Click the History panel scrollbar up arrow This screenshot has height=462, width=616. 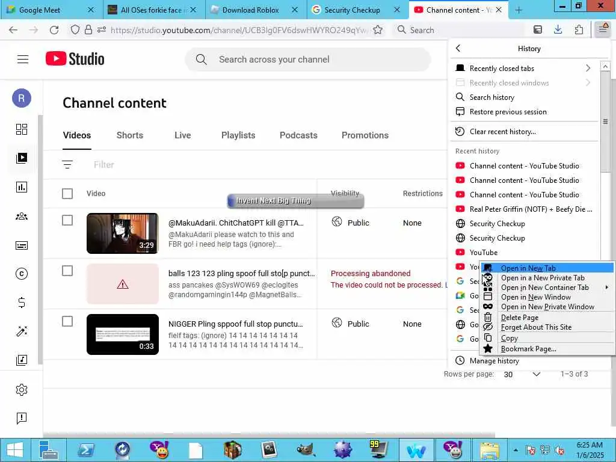click(x=605, y=66)
